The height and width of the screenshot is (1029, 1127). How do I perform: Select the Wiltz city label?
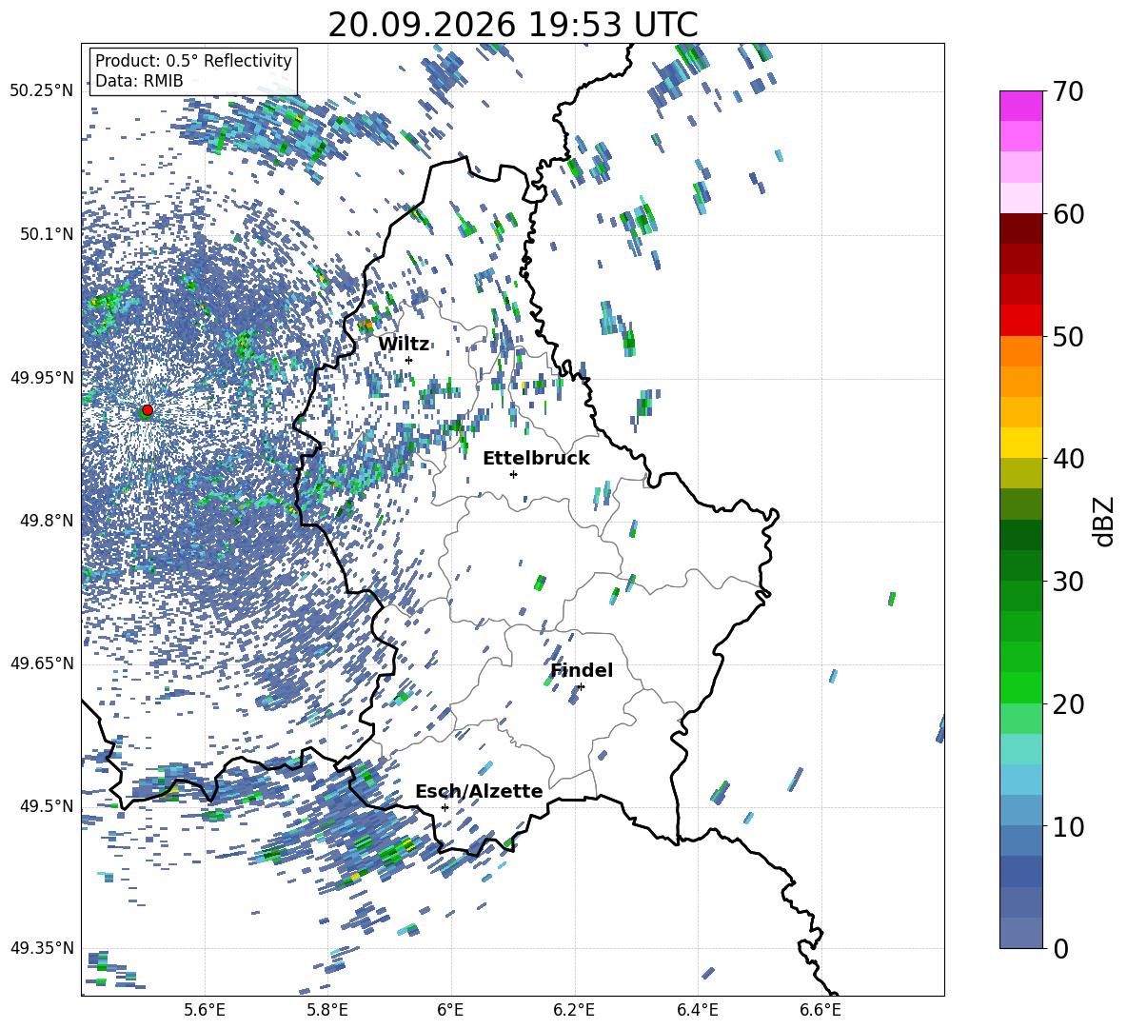(x=404, y=344)
